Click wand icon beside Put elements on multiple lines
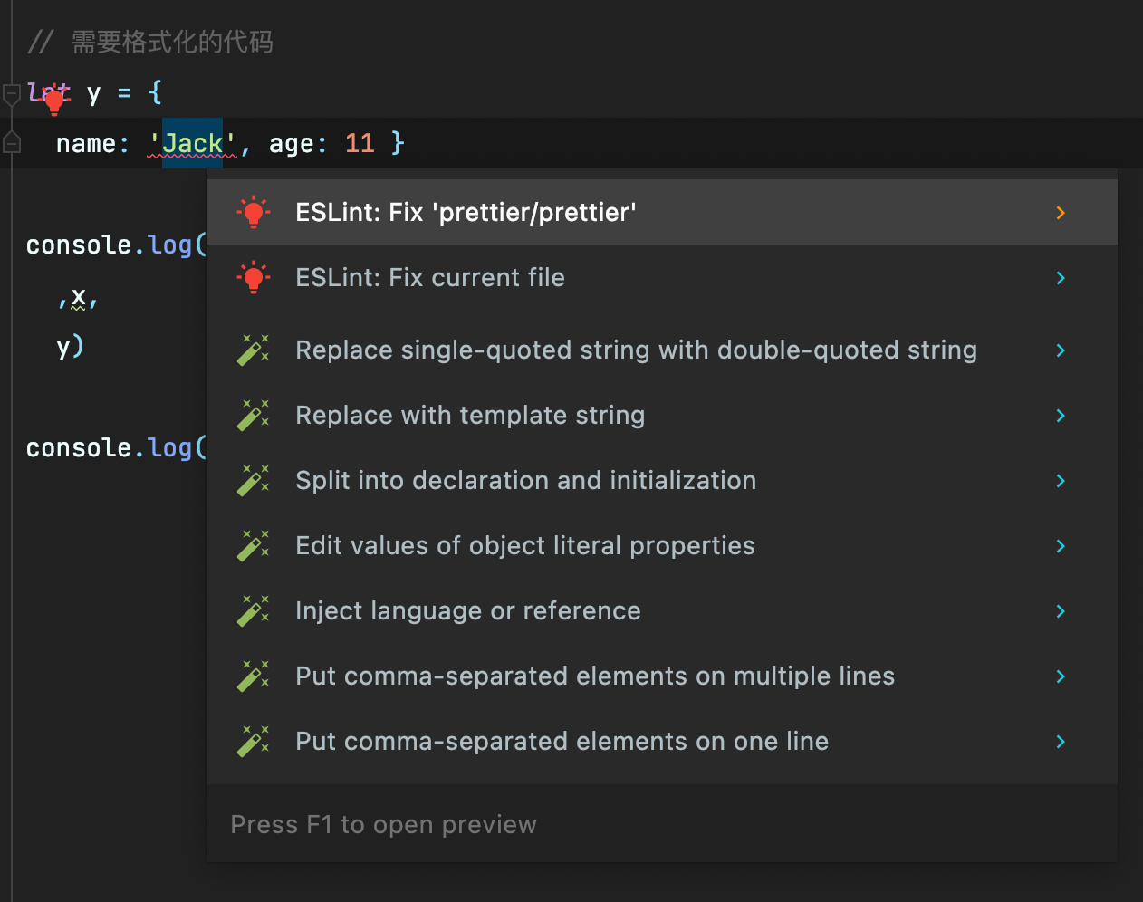 254,676
